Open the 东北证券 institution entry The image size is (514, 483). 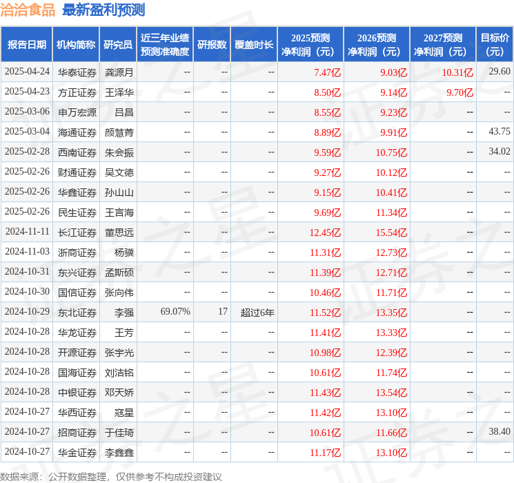coord(77,312)
